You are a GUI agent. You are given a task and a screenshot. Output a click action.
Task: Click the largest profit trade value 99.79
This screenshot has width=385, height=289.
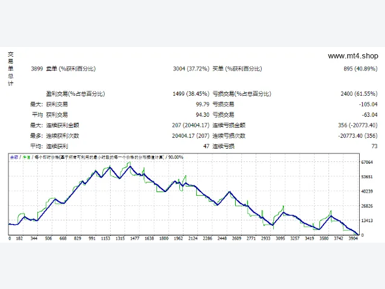pos(203,104)
